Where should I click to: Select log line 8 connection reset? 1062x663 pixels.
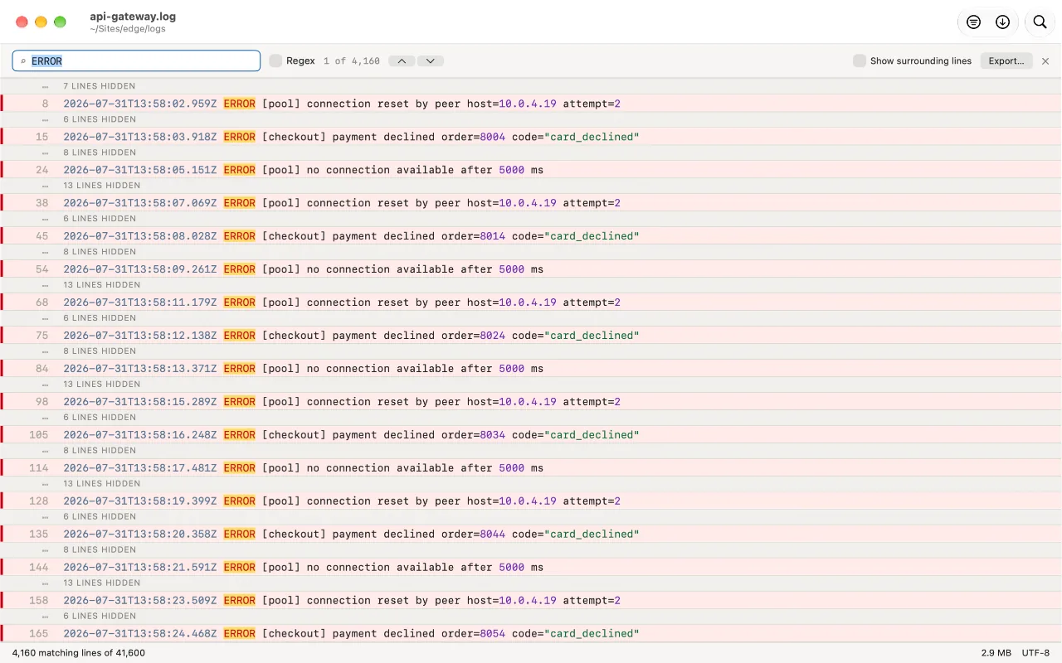coord(531,104)
